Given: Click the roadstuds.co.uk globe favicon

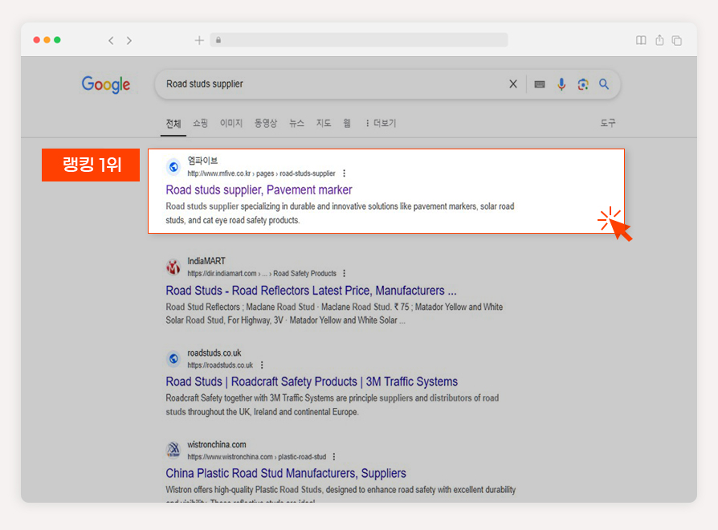Looking at the screenshot, I should click(x=173, y=358).
